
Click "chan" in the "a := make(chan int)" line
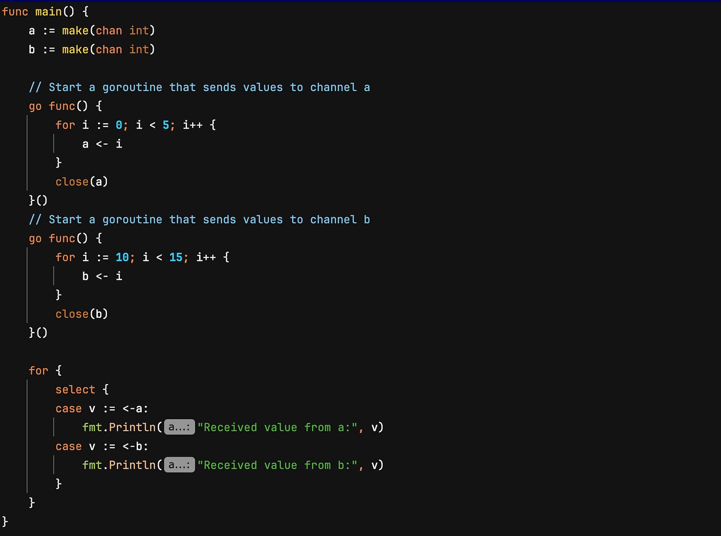pos(109,31)
